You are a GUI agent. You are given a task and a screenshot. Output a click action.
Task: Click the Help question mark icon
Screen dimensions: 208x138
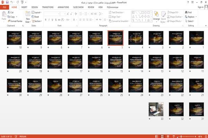pyautogui.click(x=188, y=2)
